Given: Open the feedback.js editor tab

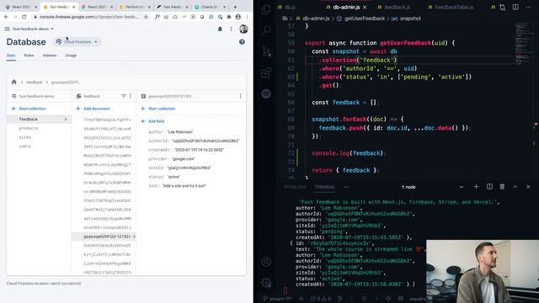Looking at the screenshot, I should [x=393, y=7].
